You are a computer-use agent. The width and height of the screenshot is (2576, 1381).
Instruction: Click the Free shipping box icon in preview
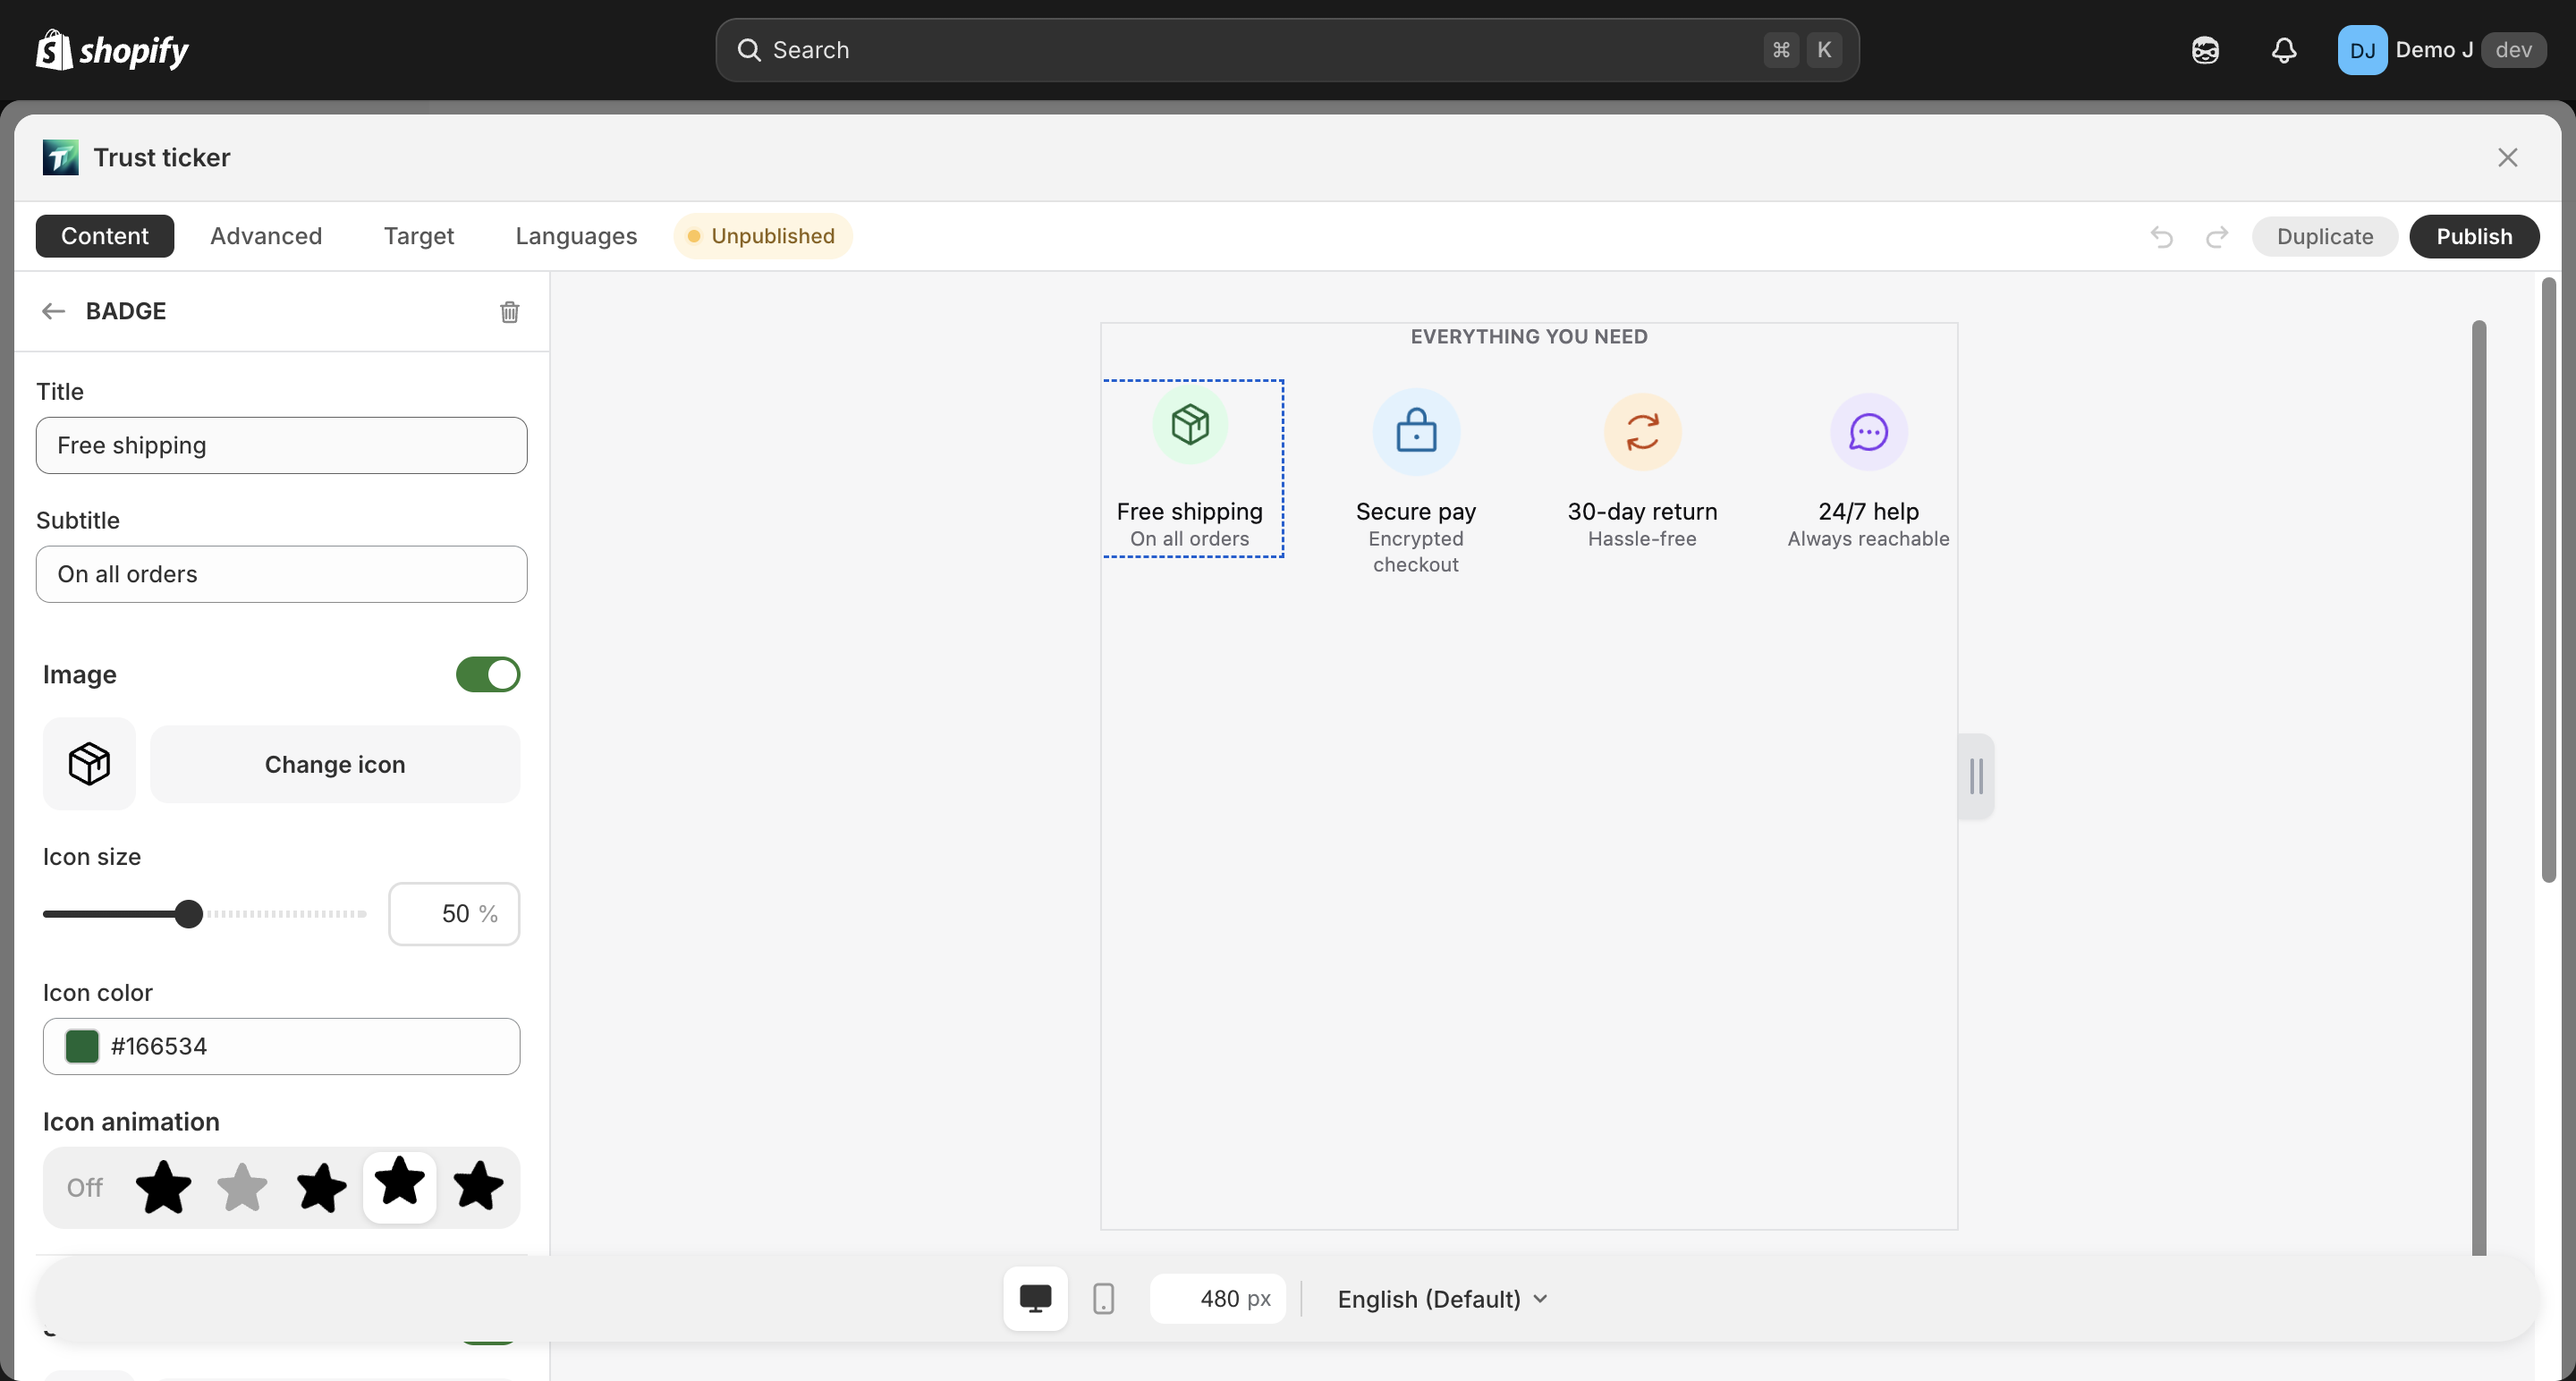pos(1190,425)
